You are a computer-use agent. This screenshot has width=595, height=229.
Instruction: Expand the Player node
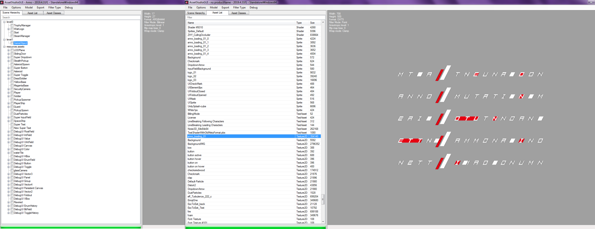click(9, 93)
